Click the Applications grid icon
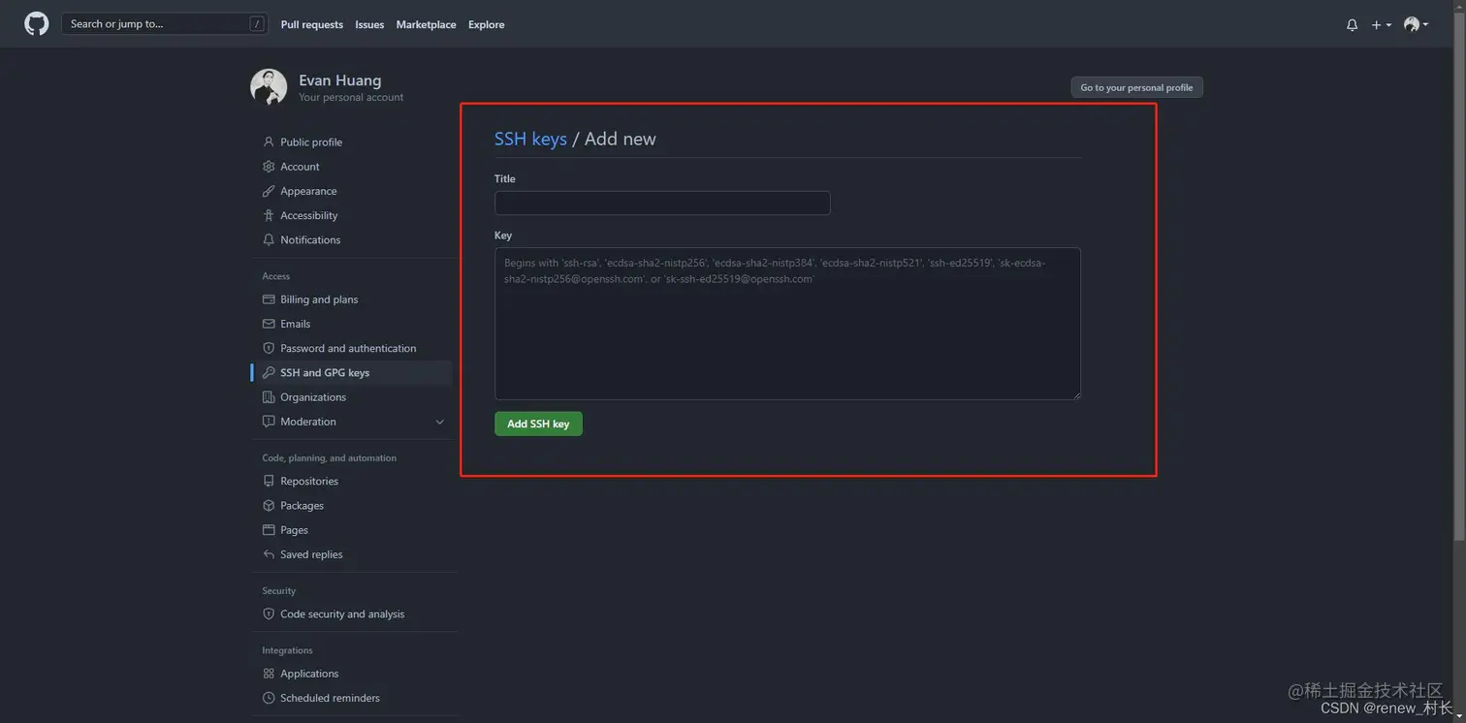The image size is (1466, 723). [x=269, y=674]
